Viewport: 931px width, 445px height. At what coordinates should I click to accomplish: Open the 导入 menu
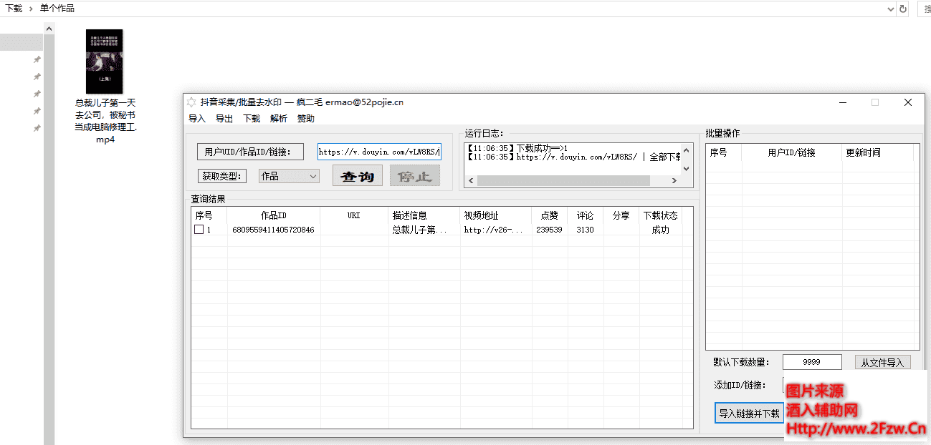(196, 119)
